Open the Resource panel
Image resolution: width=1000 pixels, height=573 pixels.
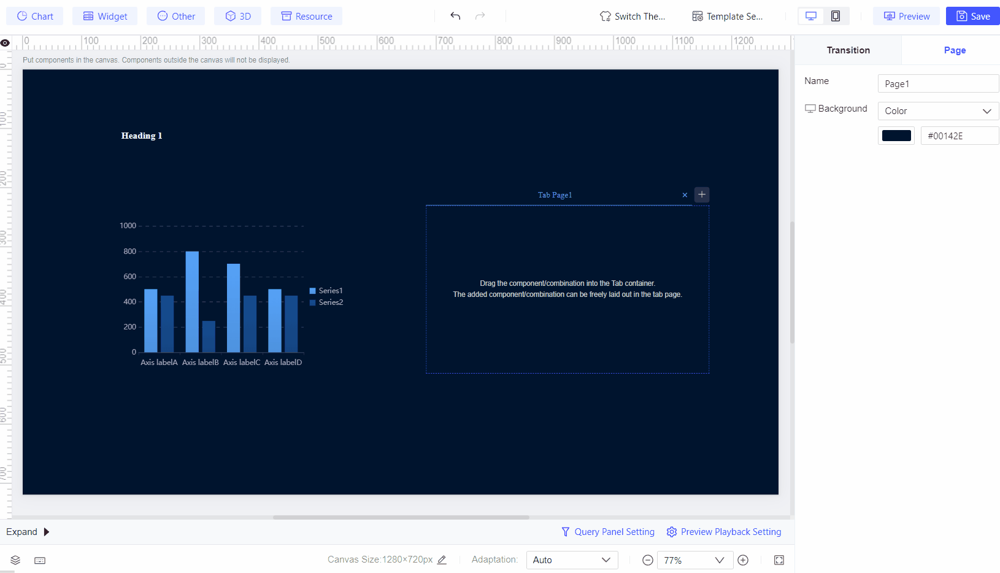click(x=306, y=16)
